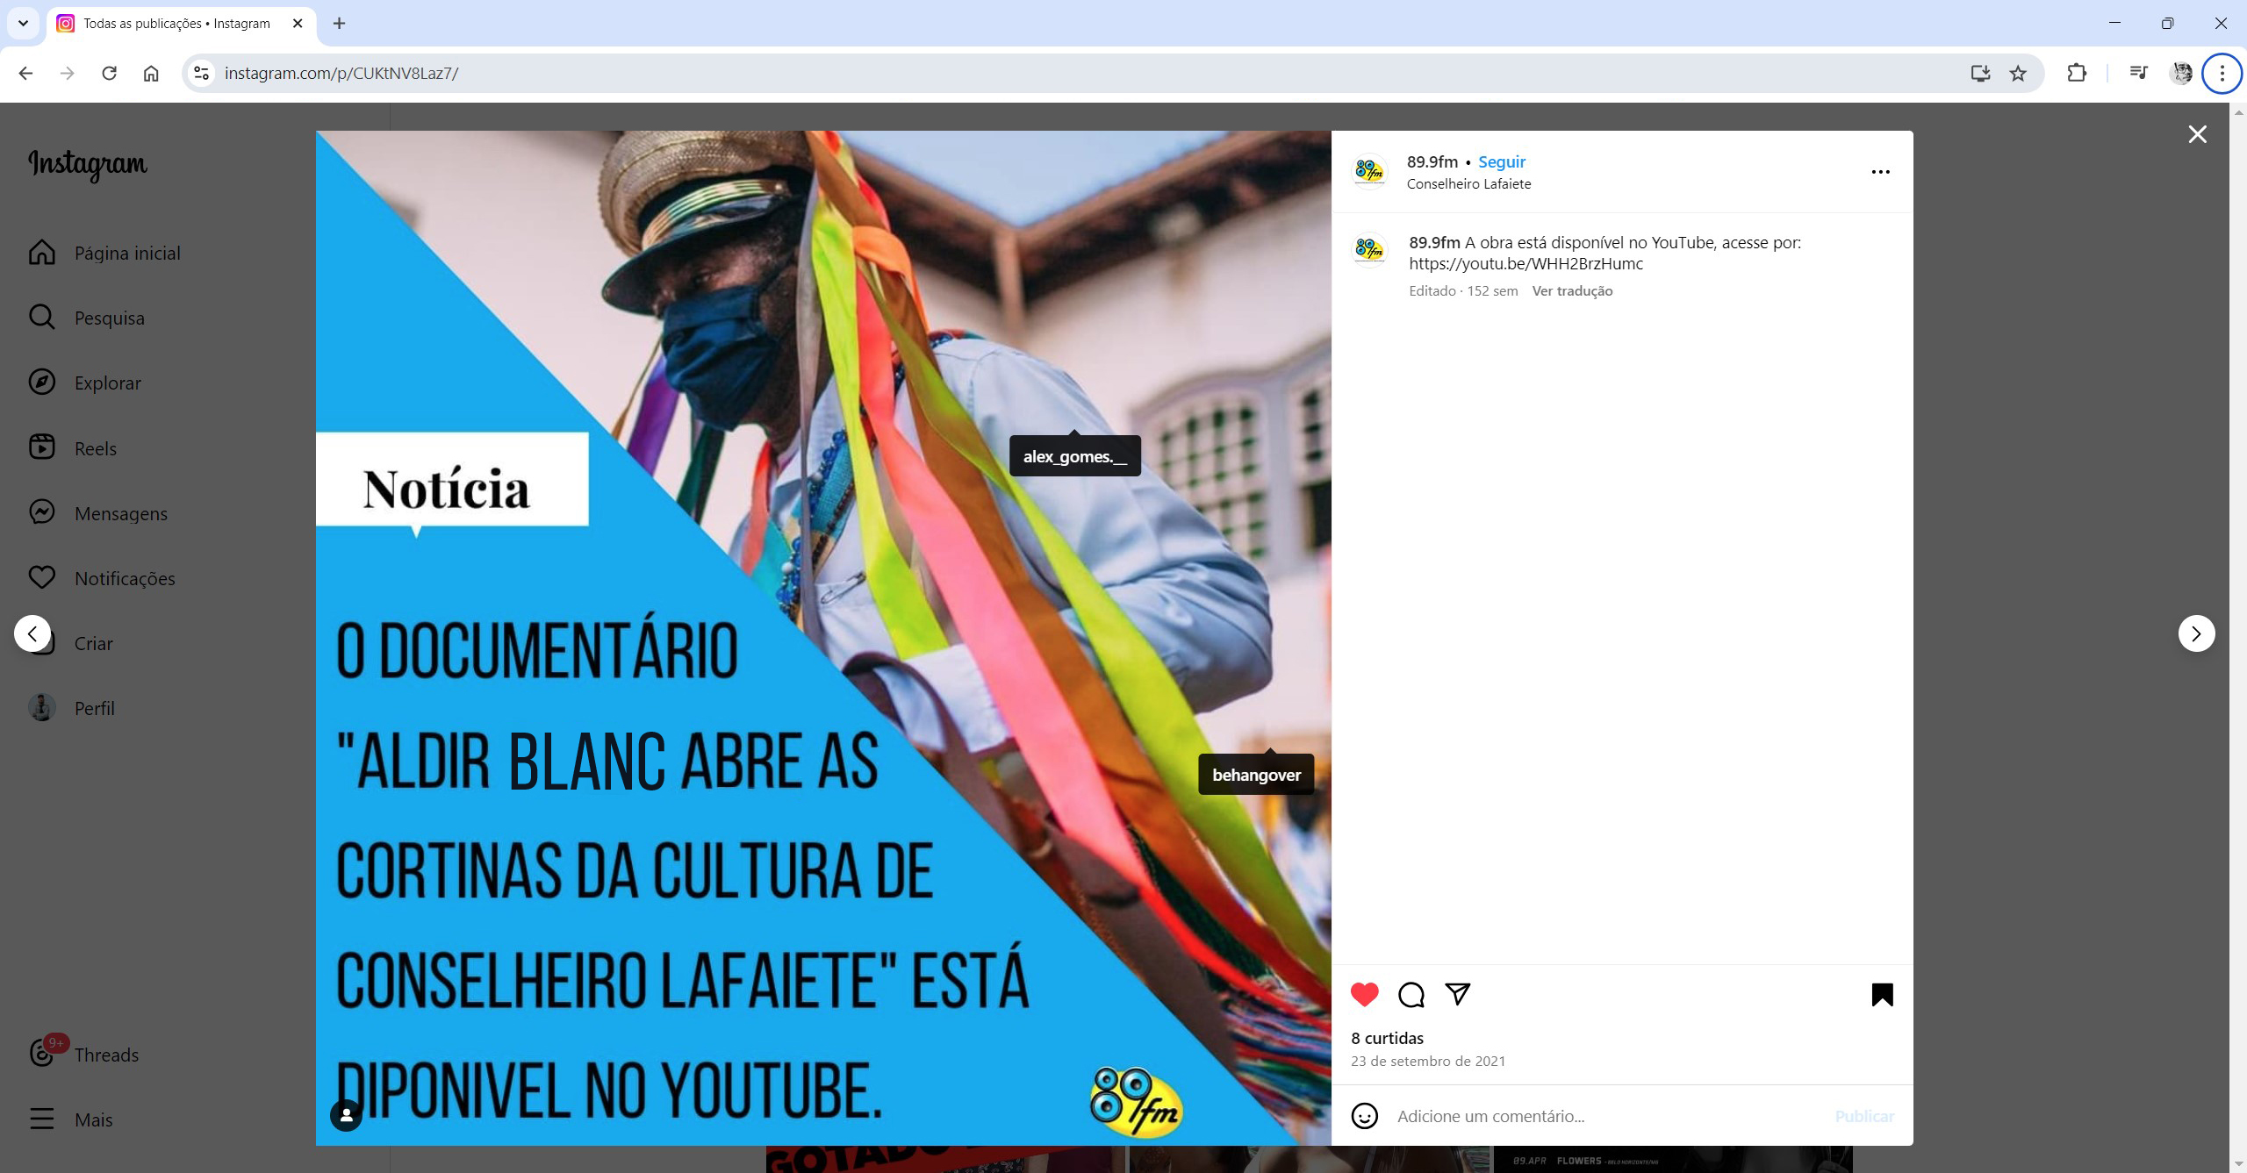Click Ver tradução under caption
The height and width of the screenshot is (1173, 2247).
point(1572,290)
